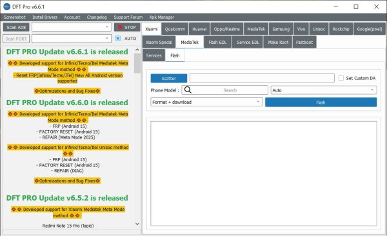
Task: Maximize the DFT Pro window
Action: (356, 6)
